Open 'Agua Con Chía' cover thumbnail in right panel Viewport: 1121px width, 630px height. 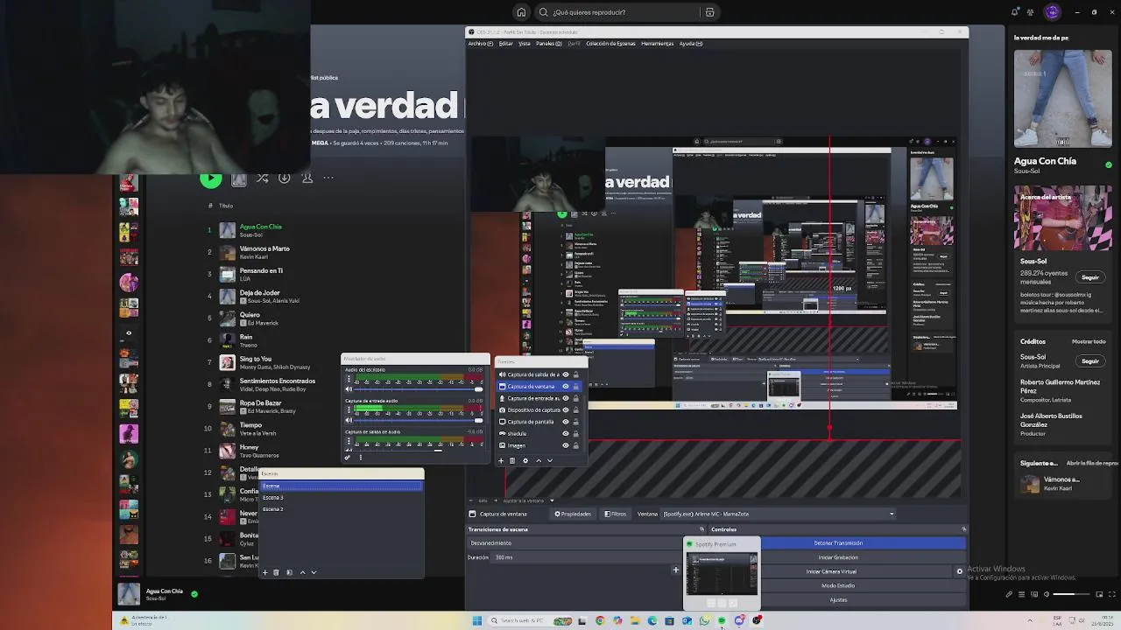pos(1062,99)
